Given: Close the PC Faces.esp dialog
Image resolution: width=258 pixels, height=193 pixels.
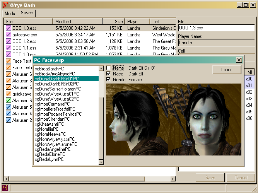Looking at the screenshot, I should click(239, 60).
